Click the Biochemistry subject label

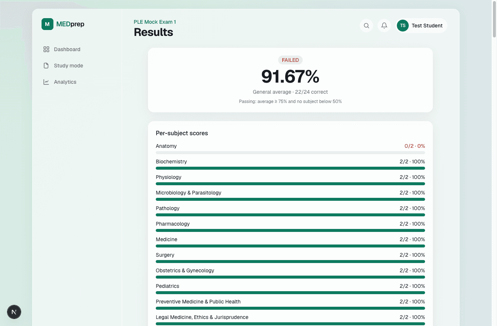click(x=171, y=162)
